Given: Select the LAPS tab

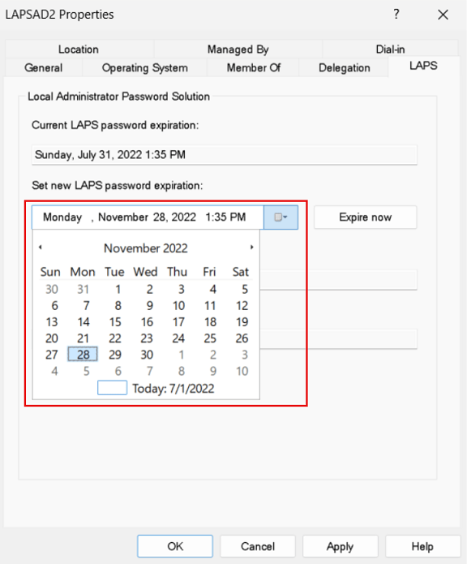Looking at the screenshot, I should (x=423, y=66).
